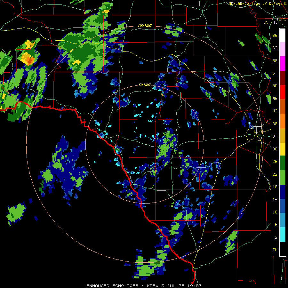Pick the light green segment beside 22
Viewport: 288px width, 288px height.
pyautogui.click(x=283, y=177)
